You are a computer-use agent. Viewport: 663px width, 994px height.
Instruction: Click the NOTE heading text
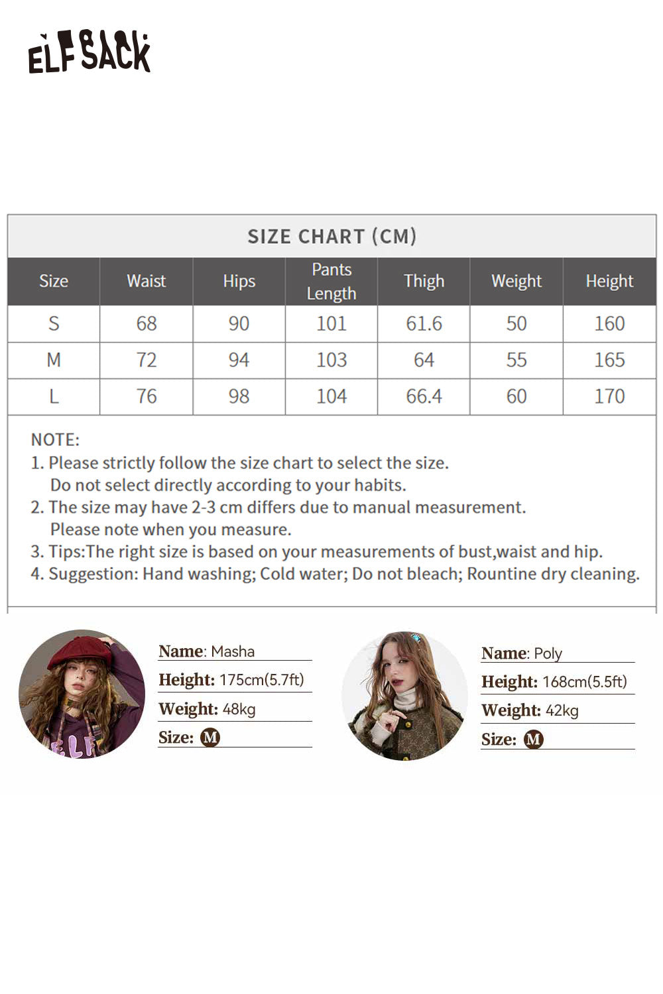[55, 439]
